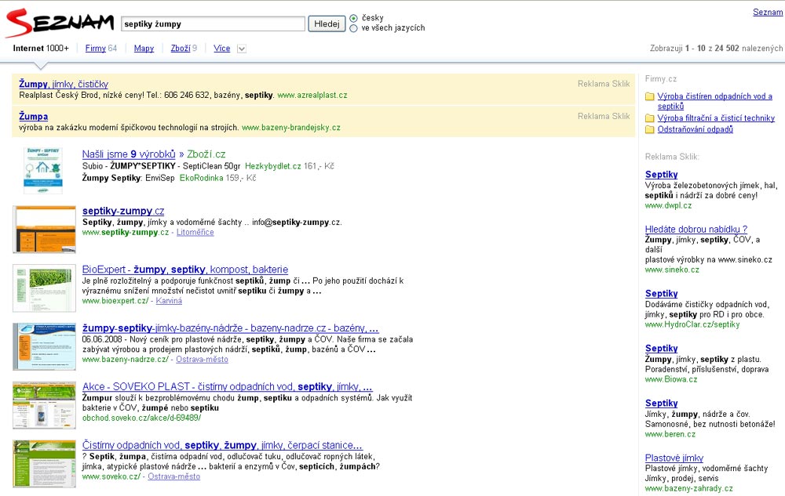Open folder icon for Výroba filtrační a čisticí techniky

pos(650,118)
